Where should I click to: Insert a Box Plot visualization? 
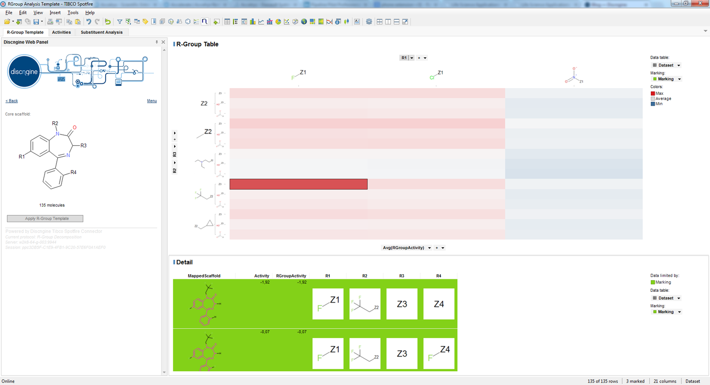point(346,22)
